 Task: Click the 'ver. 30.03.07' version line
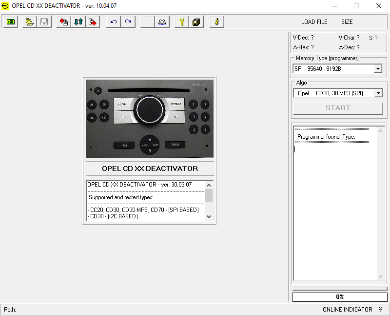point(139,185)
